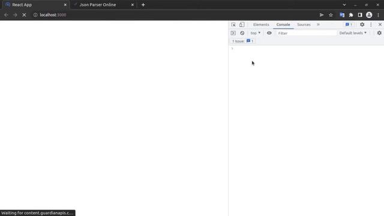View site information icon
This screenshot has height=216, width=384.
pos(35,15)
